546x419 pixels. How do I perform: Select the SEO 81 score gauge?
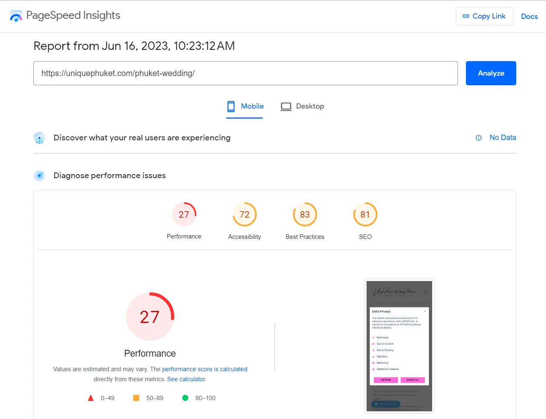point(365,214)
